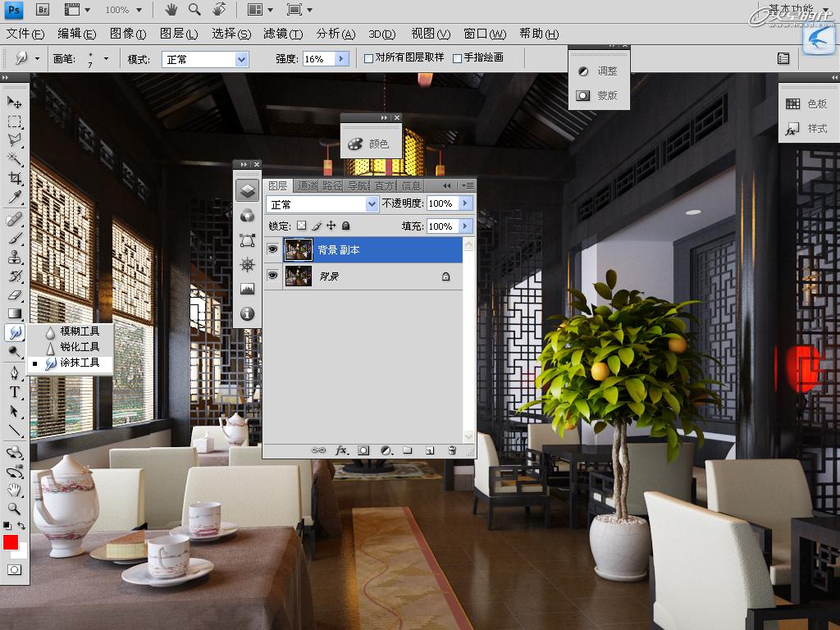Open the info panel icon
This screenshot has width=840, height=630.
click(x=247, y=313)
